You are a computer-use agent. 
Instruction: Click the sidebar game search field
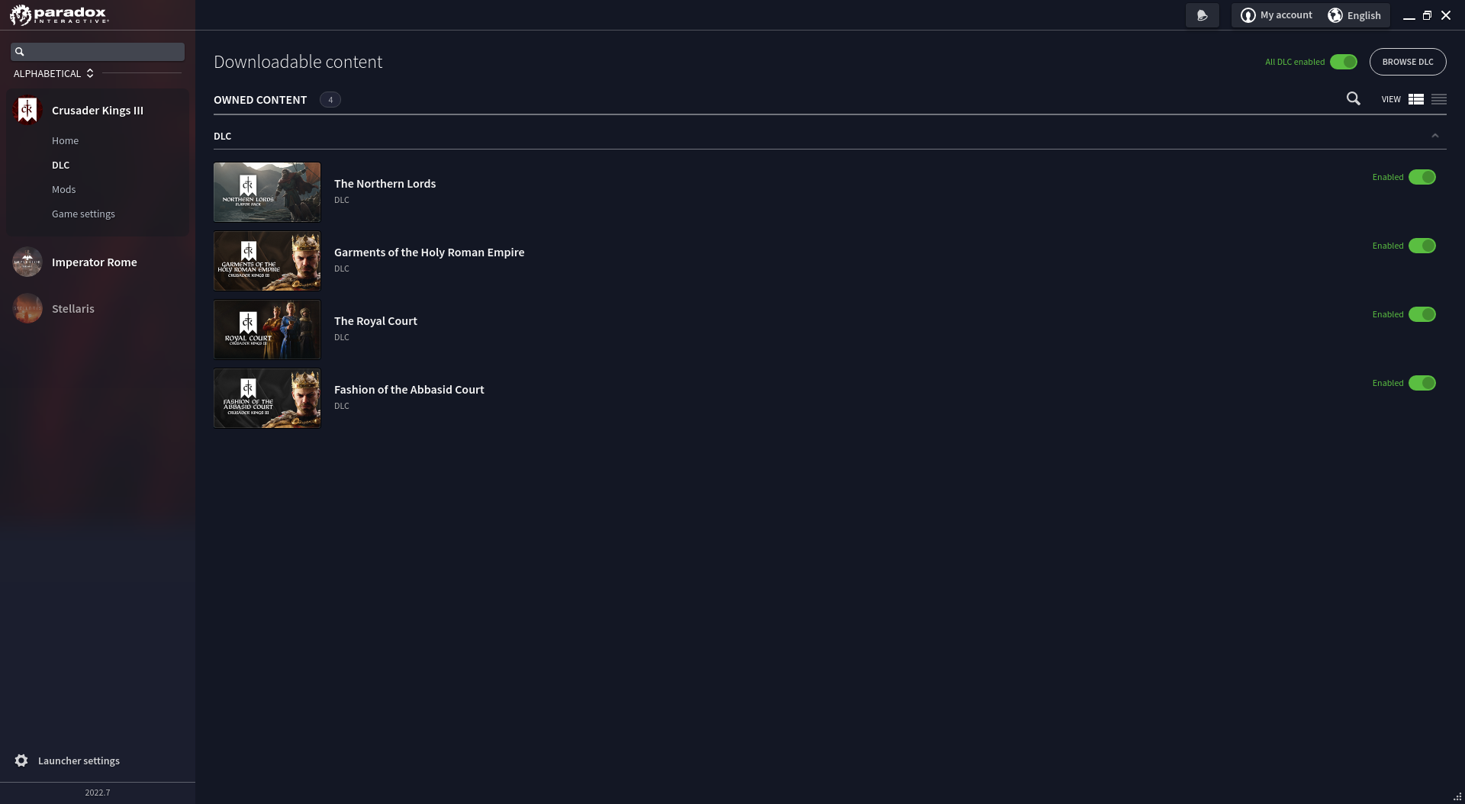pos(98,51)
